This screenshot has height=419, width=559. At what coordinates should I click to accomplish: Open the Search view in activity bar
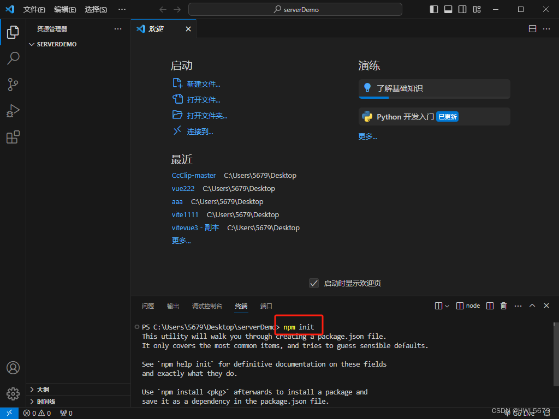pyautogui.click(x=13, y=58)
